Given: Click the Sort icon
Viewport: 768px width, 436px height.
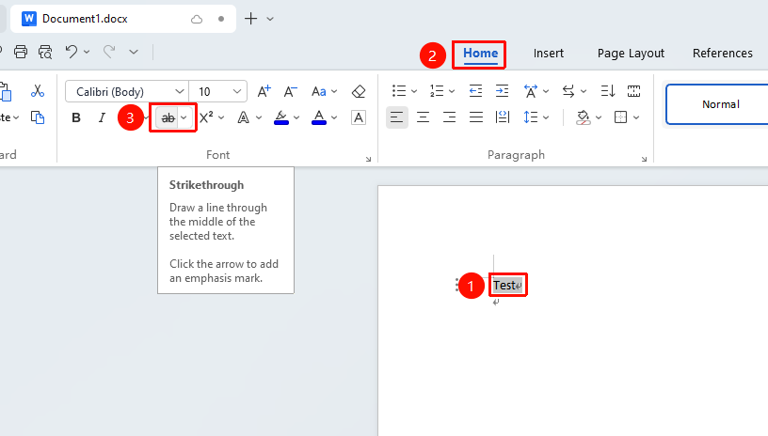Looking at the screenshot, I should [607, 91].
